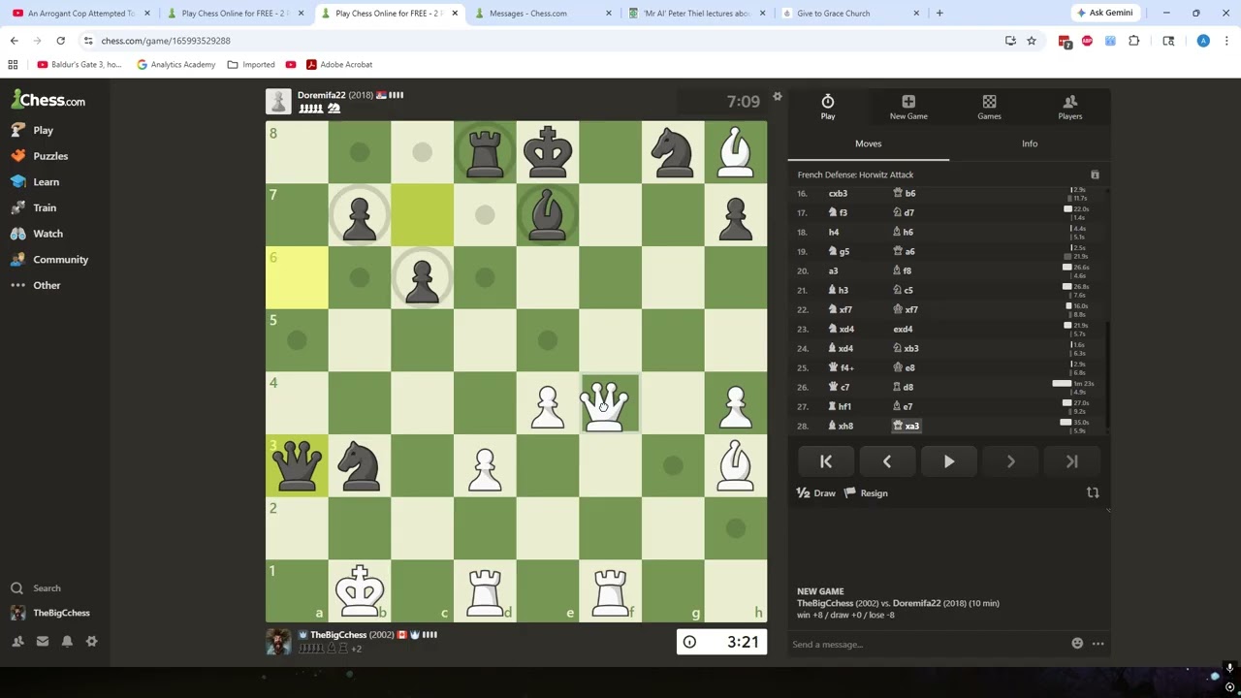The image size is (1241, 698).
Task: Open the Chrome three-dot menu
Action: click(x=1226, y=41)
